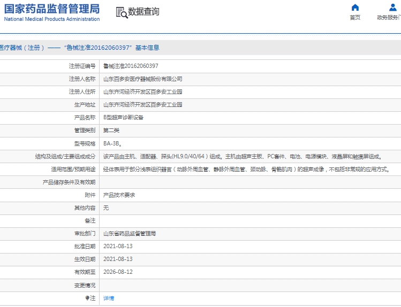Click the 注册人名称 row label
401x307 pixels.
82,79
